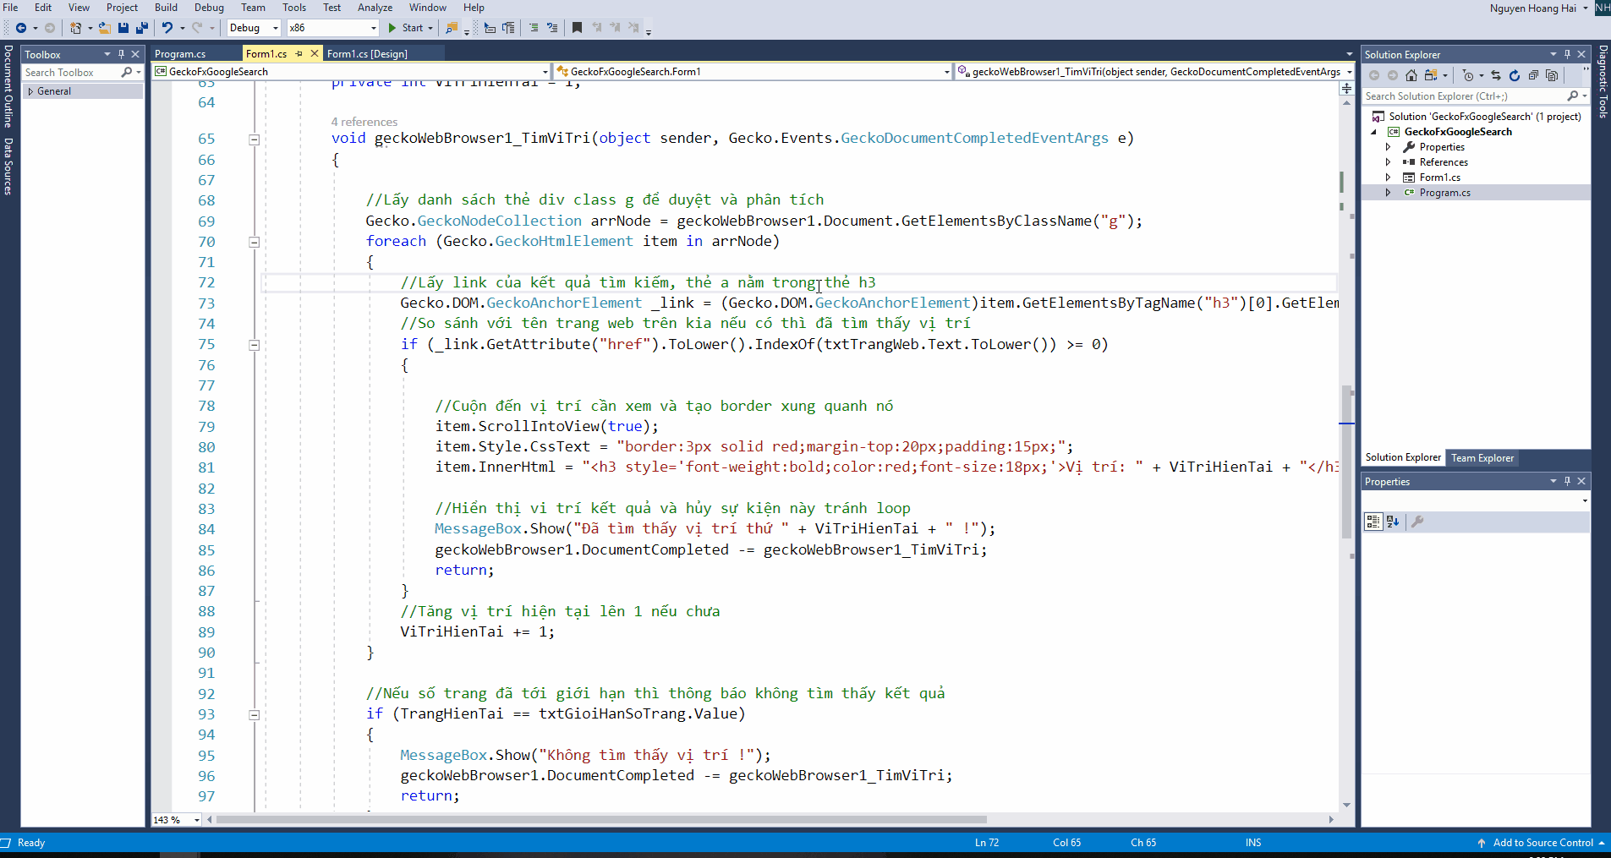Click the Undo toolbar icon

pos(167,28)
